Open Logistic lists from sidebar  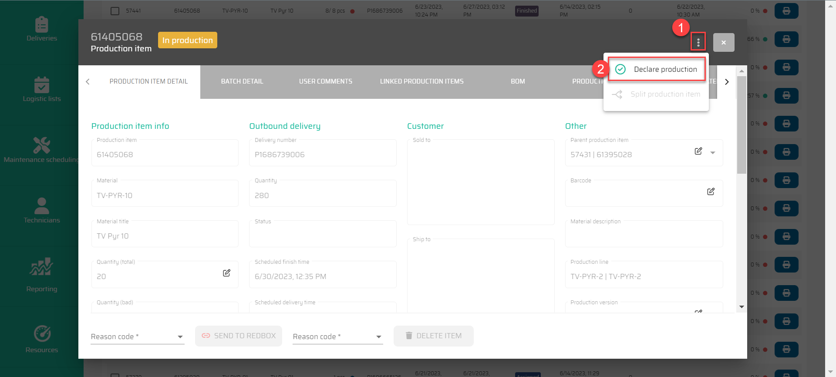(42, 90)
